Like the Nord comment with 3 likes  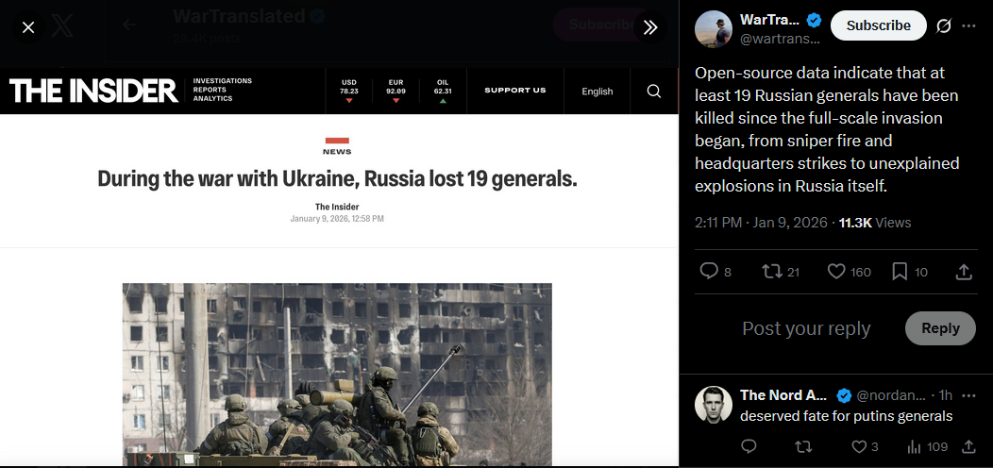coord(865,447)
